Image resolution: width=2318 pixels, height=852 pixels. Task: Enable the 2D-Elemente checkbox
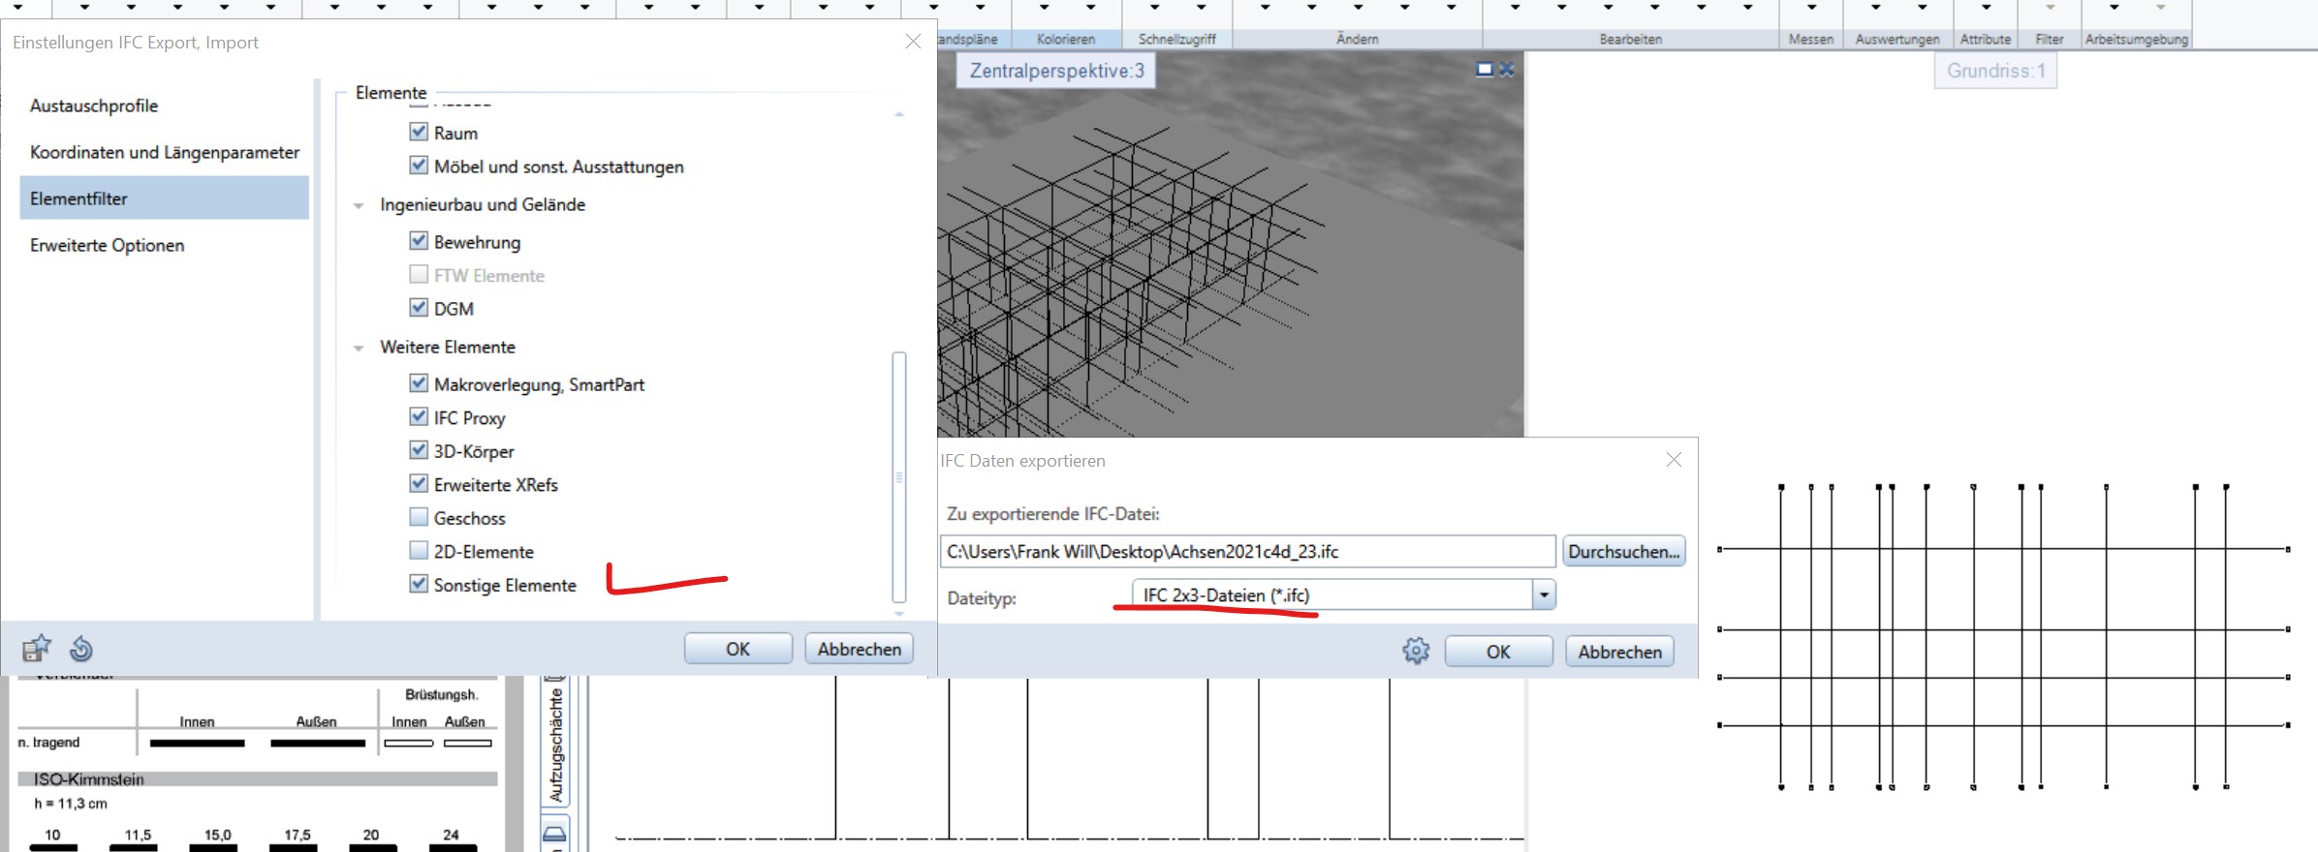click(419, 551)
